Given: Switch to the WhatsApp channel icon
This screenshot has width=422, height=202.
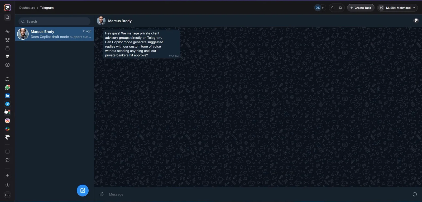Looking at the screenshot, I should tap(7, 87).
